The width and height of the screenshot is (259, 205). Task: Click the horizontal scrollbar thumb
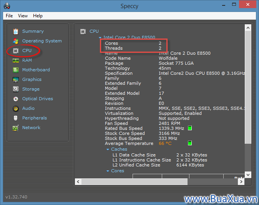pos(134,181)
